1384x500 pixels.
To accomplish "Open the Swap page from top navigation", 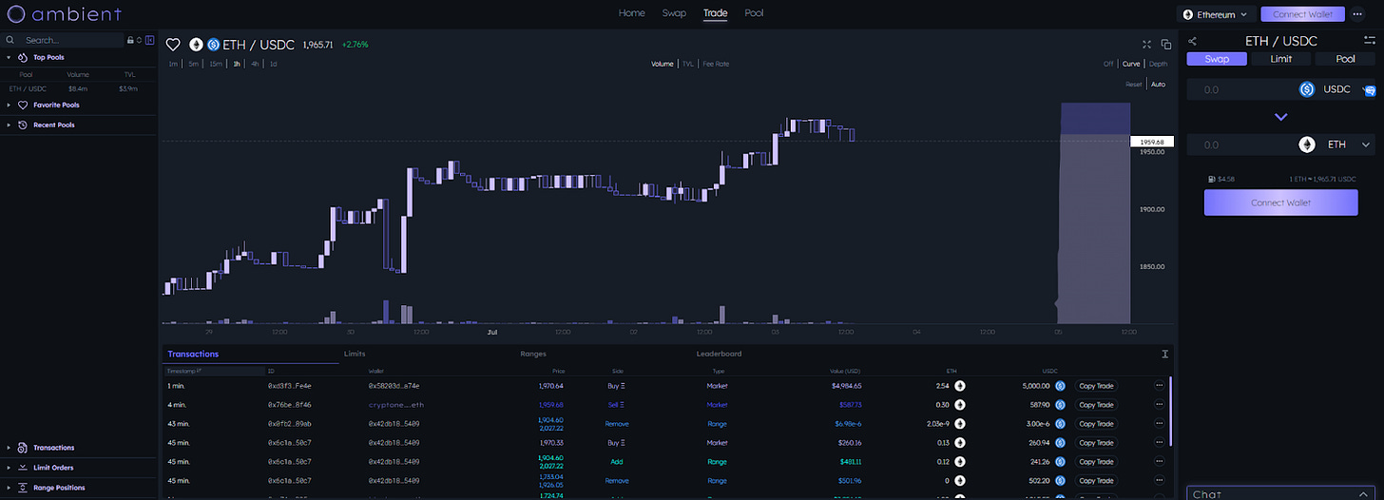I will (x=674, y=13).
